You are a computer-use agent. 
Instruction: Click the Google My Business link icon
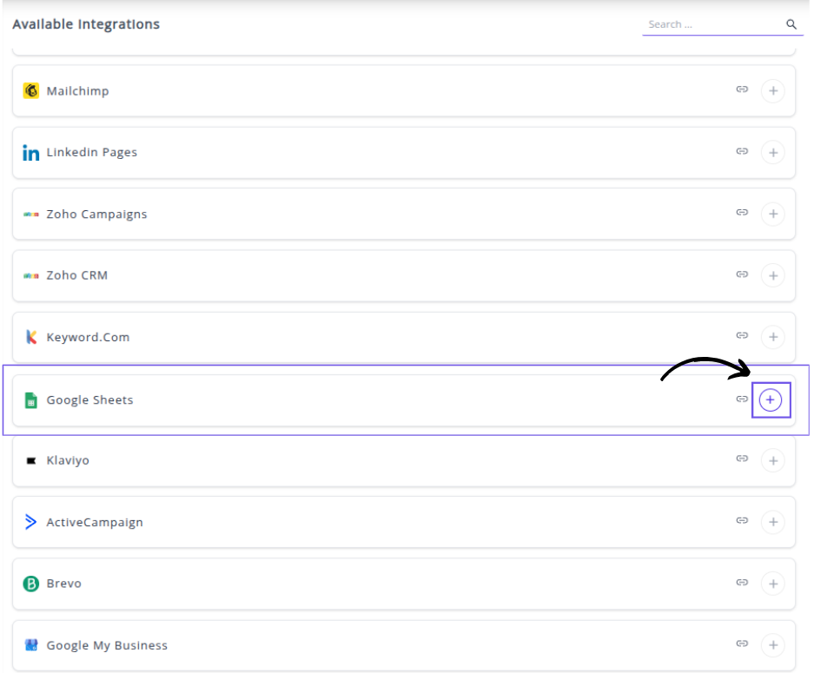[x=742, y=644]
